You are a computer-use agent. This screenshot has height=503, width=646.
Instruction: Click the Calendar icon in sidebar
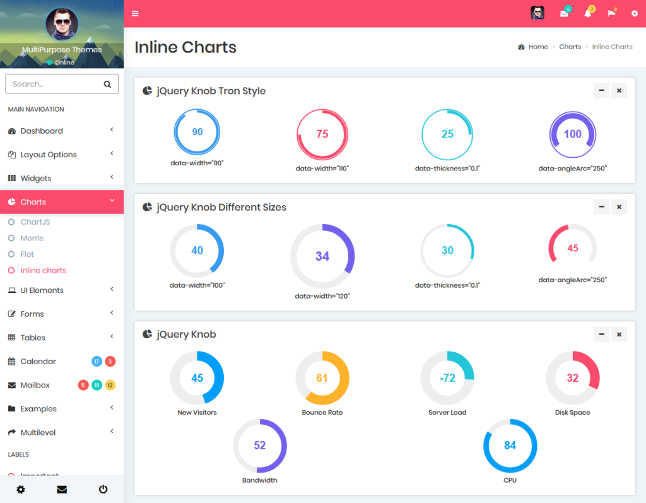(x=12, y=362)
